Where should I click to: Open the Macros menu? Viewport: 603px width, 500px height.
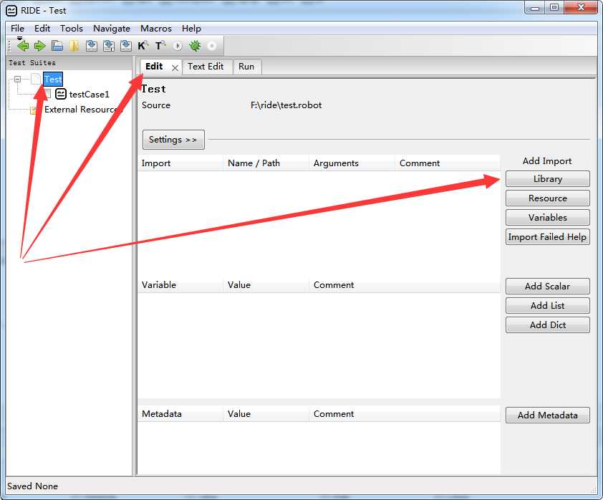click(155, 29)
